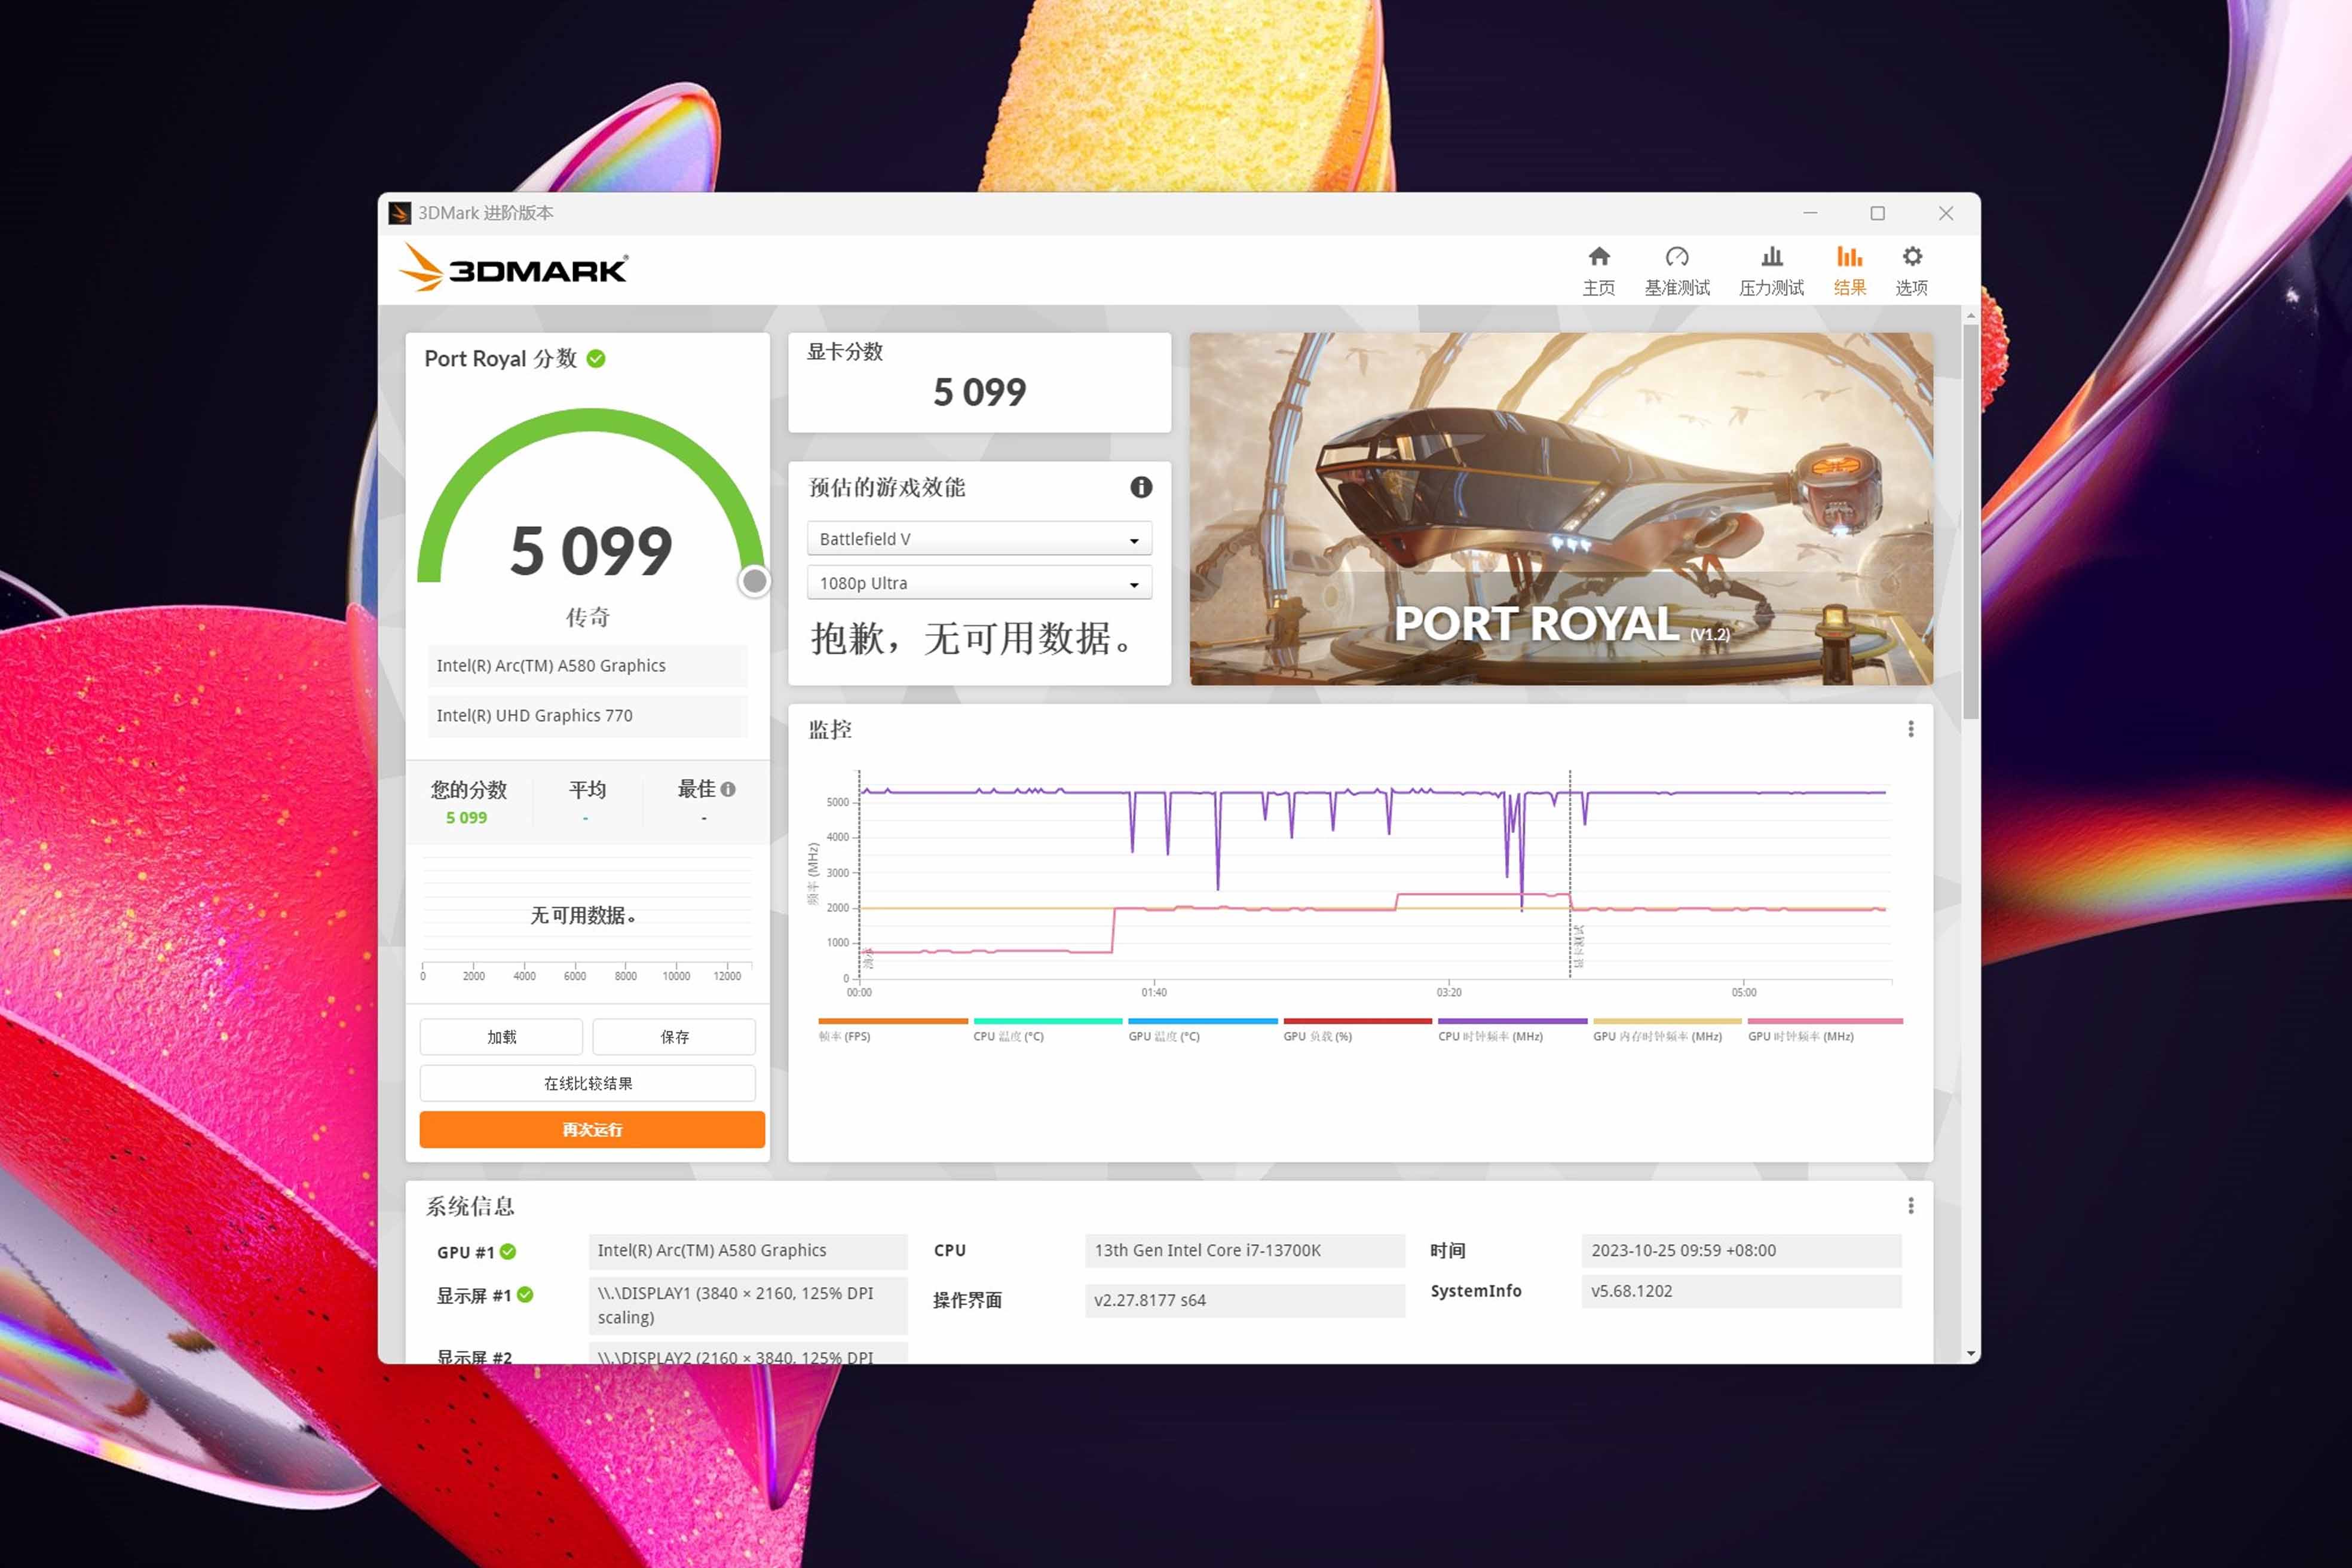Viewport: 2352px width, 1568px height.
Task: Open the Battlefield V game dropdown
Action: pyautogui.click(x=979, y=539)
